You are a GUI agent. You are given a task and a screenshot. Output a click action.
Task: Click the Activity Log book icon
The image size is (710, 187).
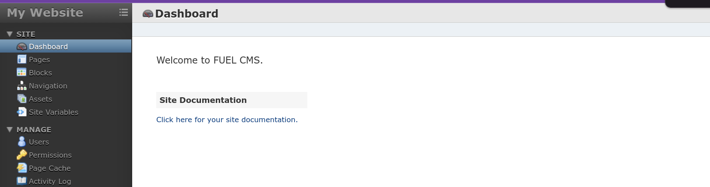(x=21, y=180)
